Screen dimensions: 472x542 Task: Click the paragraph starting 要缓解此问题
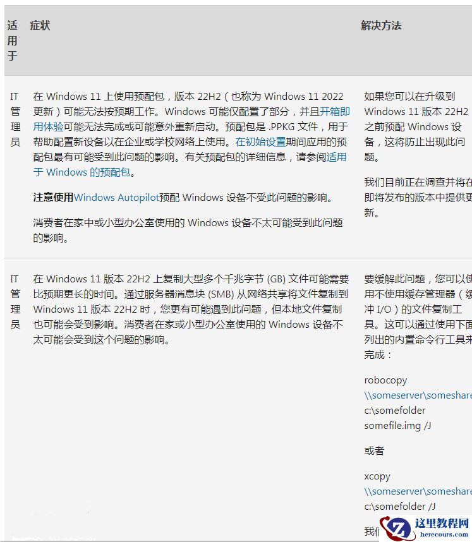click(x=418, y=316)
